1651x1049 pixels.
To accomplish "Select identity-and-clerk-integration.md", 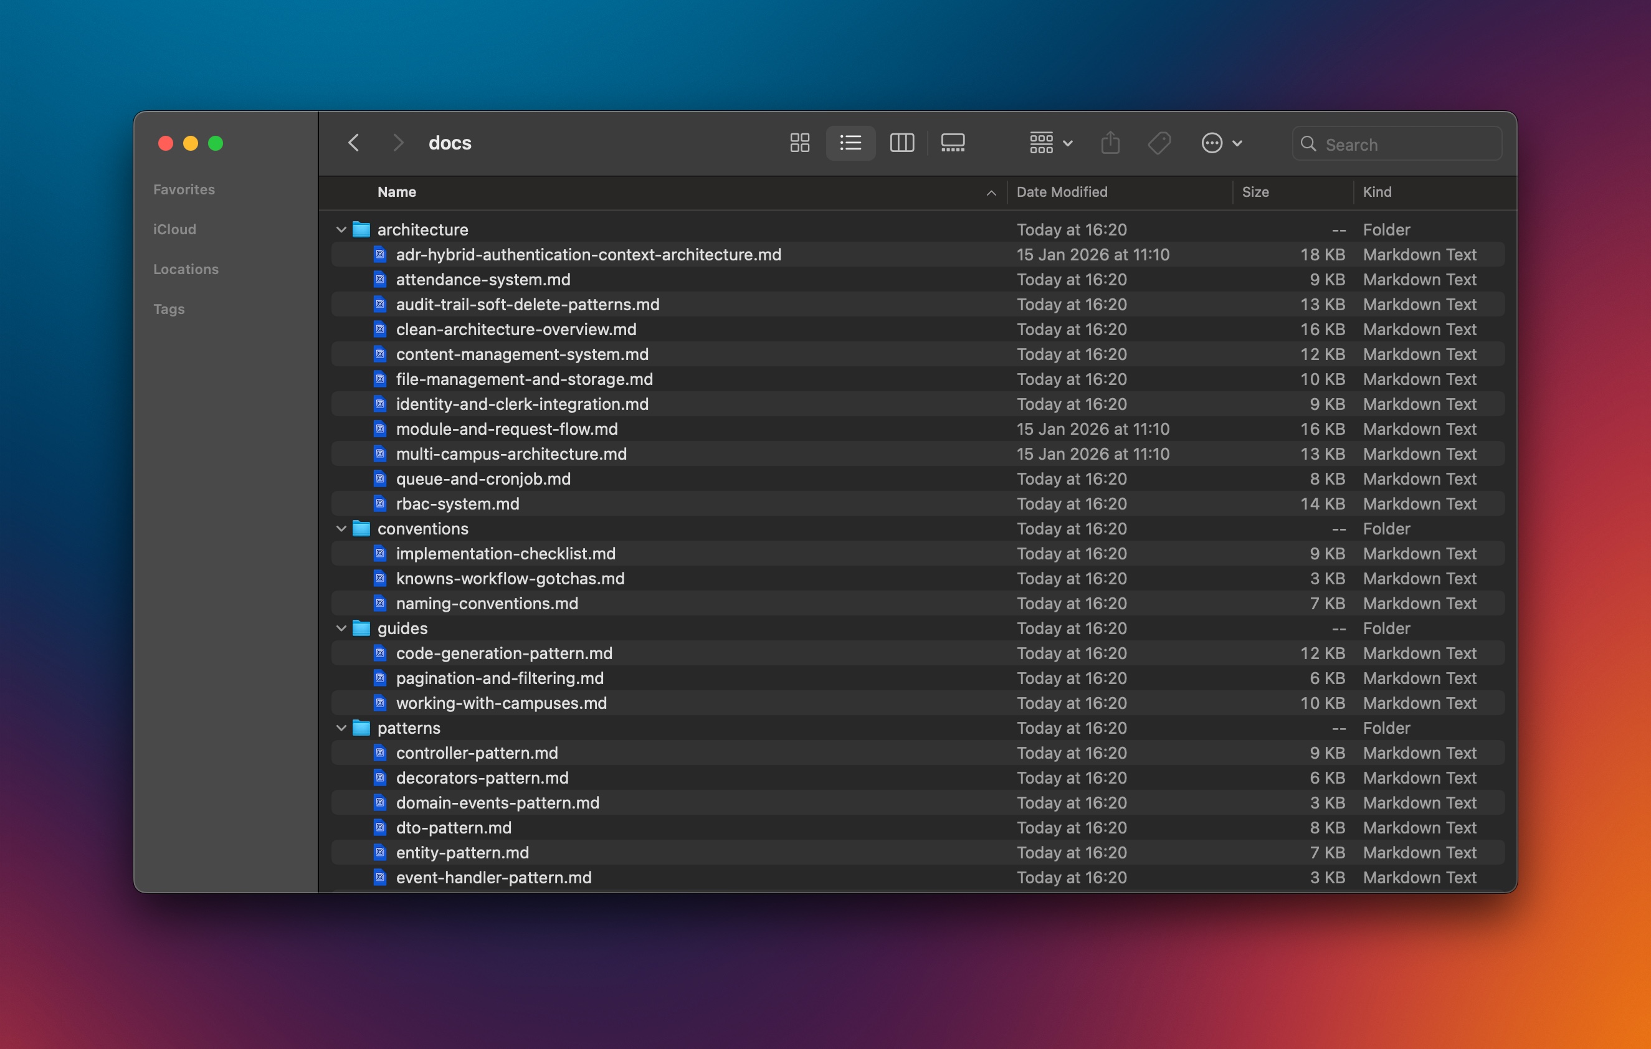I will (x=918, y=404).
